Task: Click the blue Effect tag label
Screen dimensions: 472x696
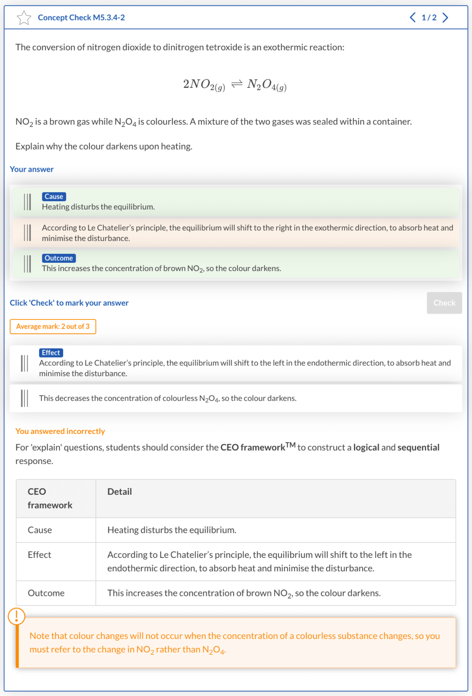Action: point(51,353)
